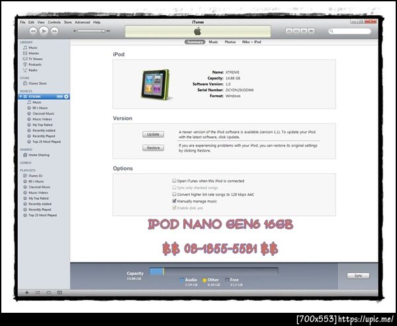This screenshot has height=326, width=397.
Task: Switch to the Music tab
Action: click(213, 42)
